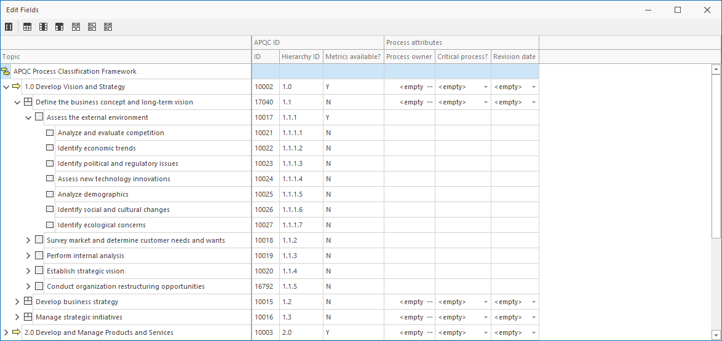The width and height of the screenshot is (722, 341).
Task: Collapse Assess the external environment node
Action: pos(28,118)
